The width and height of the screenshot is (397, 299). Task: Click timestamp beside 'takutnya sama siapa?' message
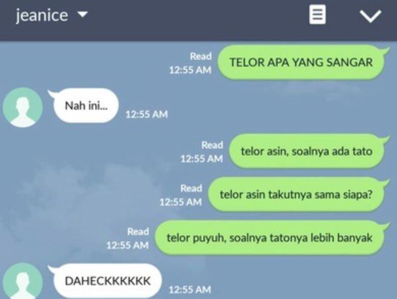coord(180,202)
